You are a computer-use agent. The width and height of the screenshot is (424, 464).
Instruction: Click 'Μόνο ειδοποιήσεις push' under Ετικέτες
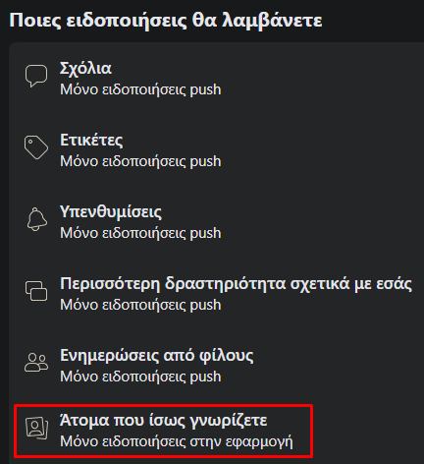tap(140, 161)
